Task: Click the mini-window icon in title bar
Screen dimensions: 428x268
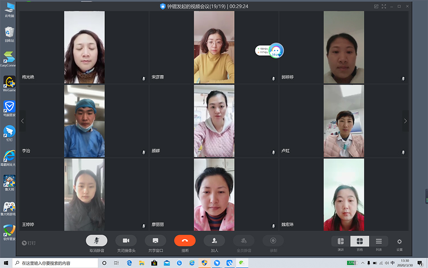Action: 376,6
